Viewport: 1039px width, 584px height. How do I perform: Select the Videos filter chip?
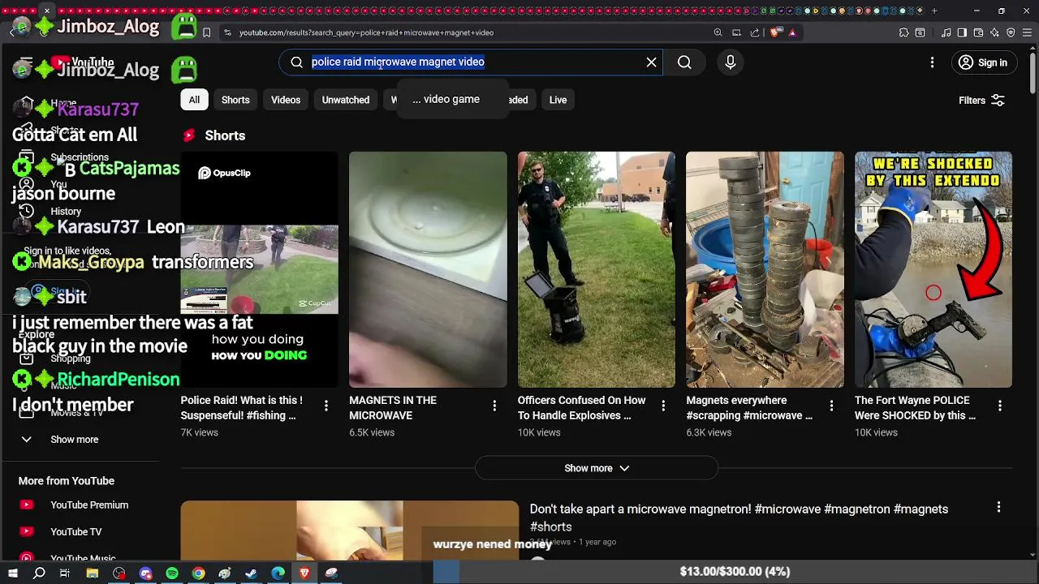286,100
